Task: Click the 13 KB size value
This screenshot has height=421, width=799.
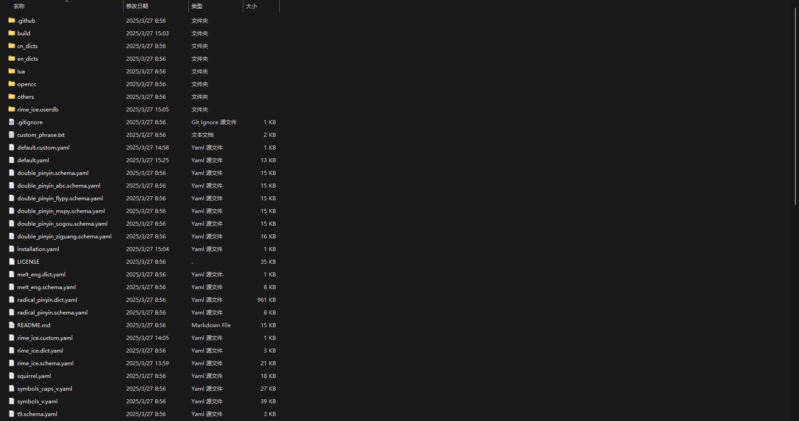Action: tap(268, 160)
